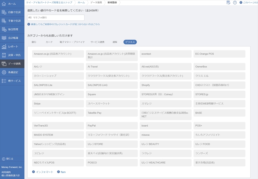
Task: Open the help question mark icon
Action: pyautogui.click(x=235, y=3)
